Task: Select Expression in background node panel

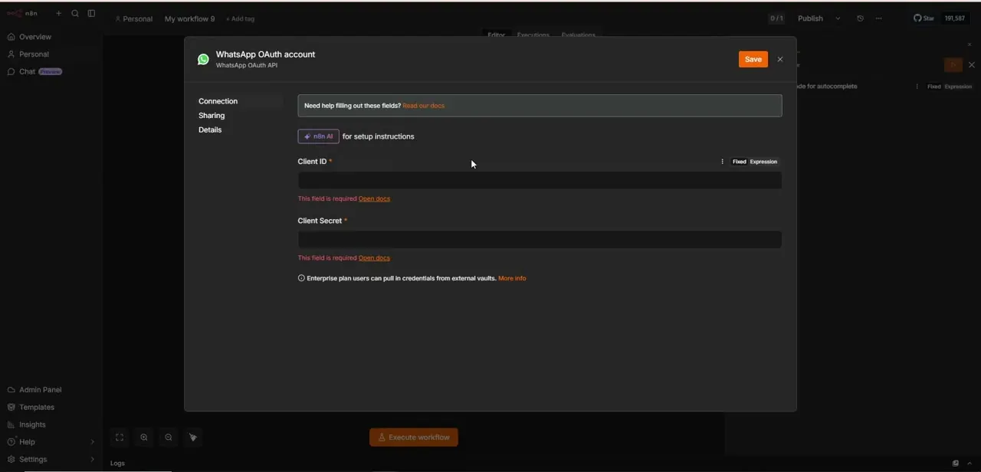Action: [x=958, y=87]
